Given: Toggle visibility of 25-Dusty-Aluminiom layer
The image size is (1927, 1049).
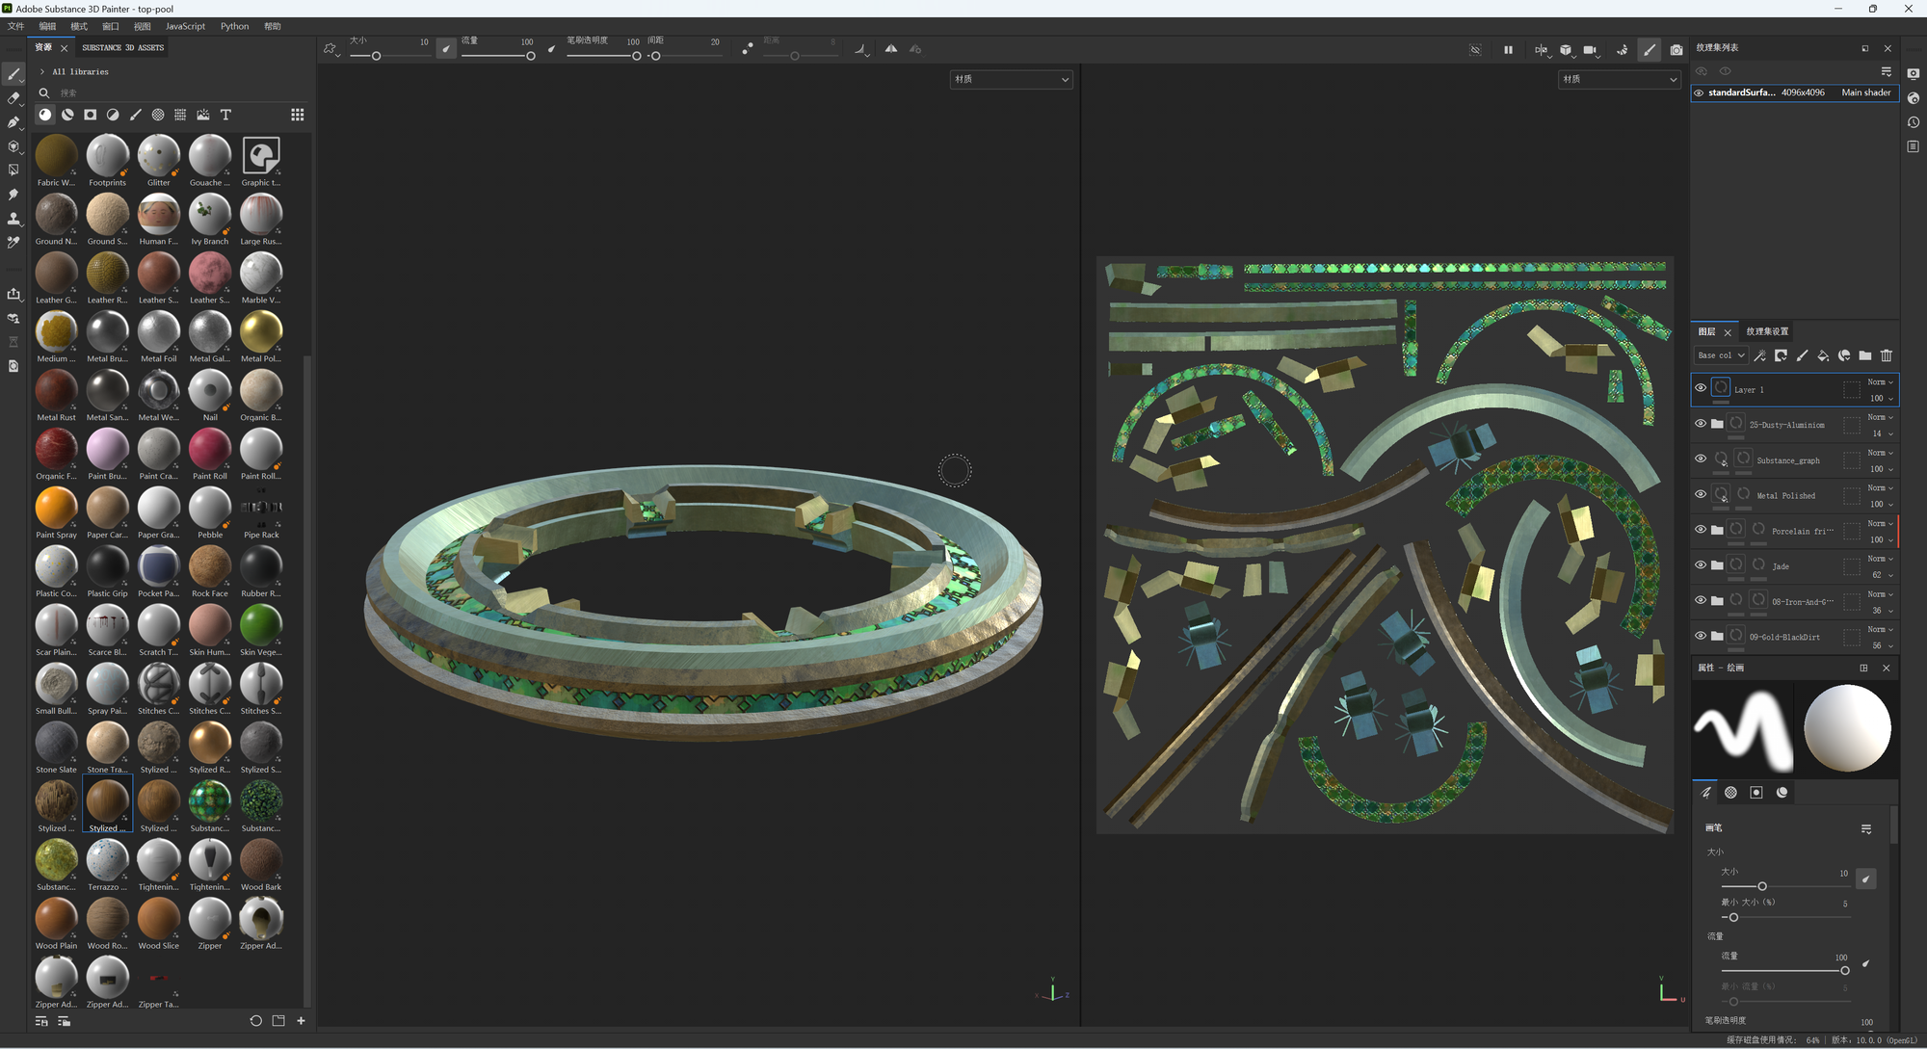Looking at the screenshot, I should click(x=1701, y=424).
